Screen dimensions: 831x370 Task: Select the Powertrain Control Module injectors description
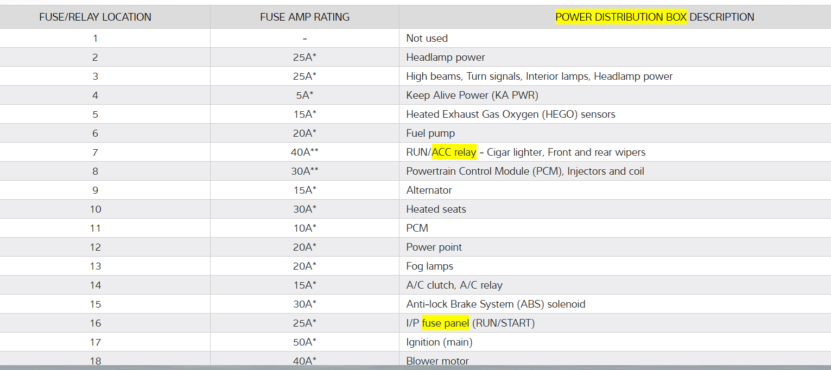click(525, 171)
